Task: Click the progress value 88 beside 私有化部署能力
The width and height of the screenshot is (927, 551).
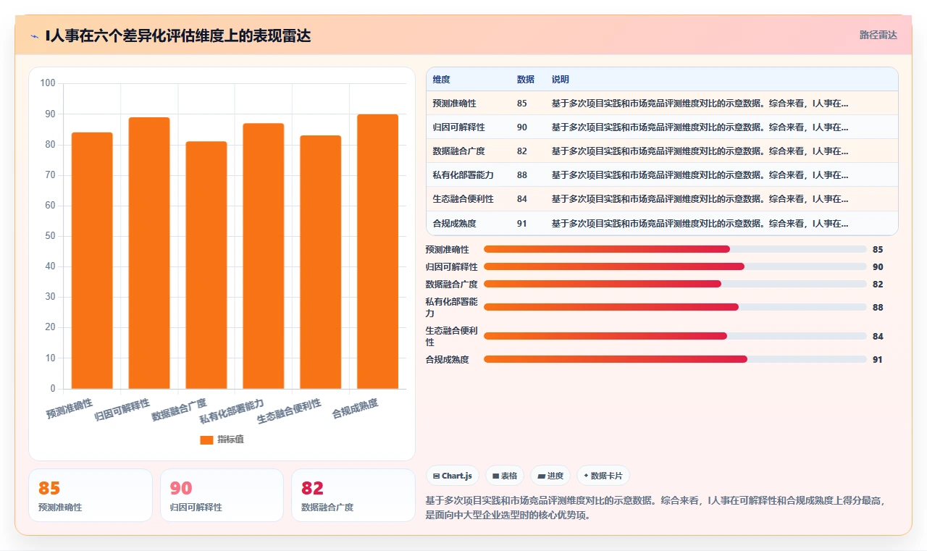Action: click(878, 307)
